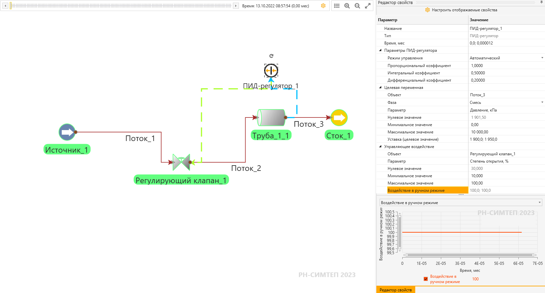This screenshot has height=293, width=545.
Task: Select the Регулирующий клапан_1 valve icon
Action: pyautogui.click(x=181, y=162)
